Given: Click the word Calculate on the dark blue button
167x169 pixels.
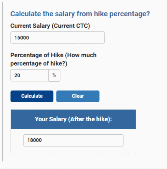Looking at the screenshot, I should click(32, 96).
